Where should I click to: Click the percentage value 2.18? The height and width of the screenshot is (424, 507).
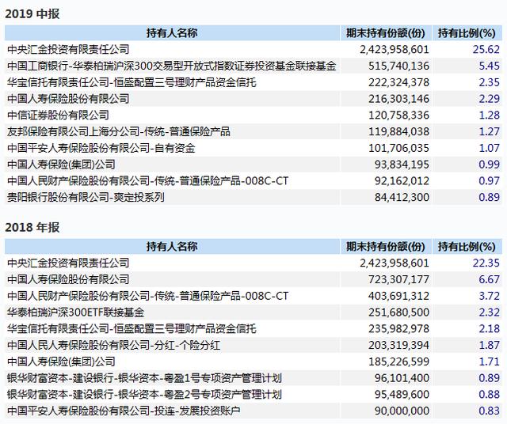(490, 329)
